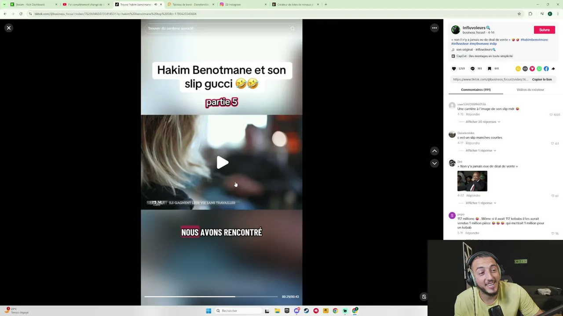563x316 pixels.
Task: Send to friends with the red icon
Action: (x=532, y=69)
